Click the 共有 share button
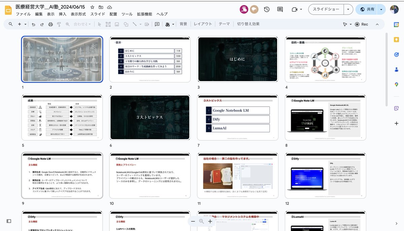 (x=366, y=9)
